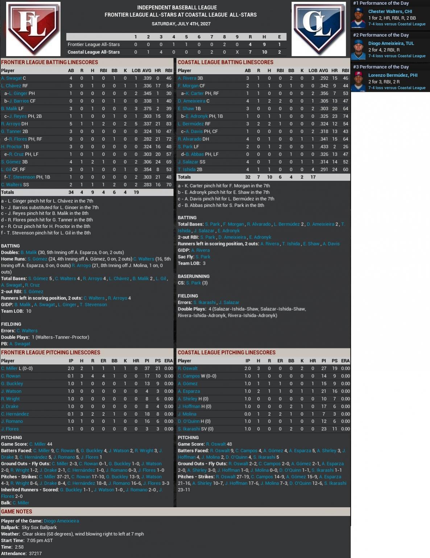Viewport: 430px width, 558px height.
Task: Select D. Ameixieira C batting row
Action: pyautogui.click(x=264, y=101)
